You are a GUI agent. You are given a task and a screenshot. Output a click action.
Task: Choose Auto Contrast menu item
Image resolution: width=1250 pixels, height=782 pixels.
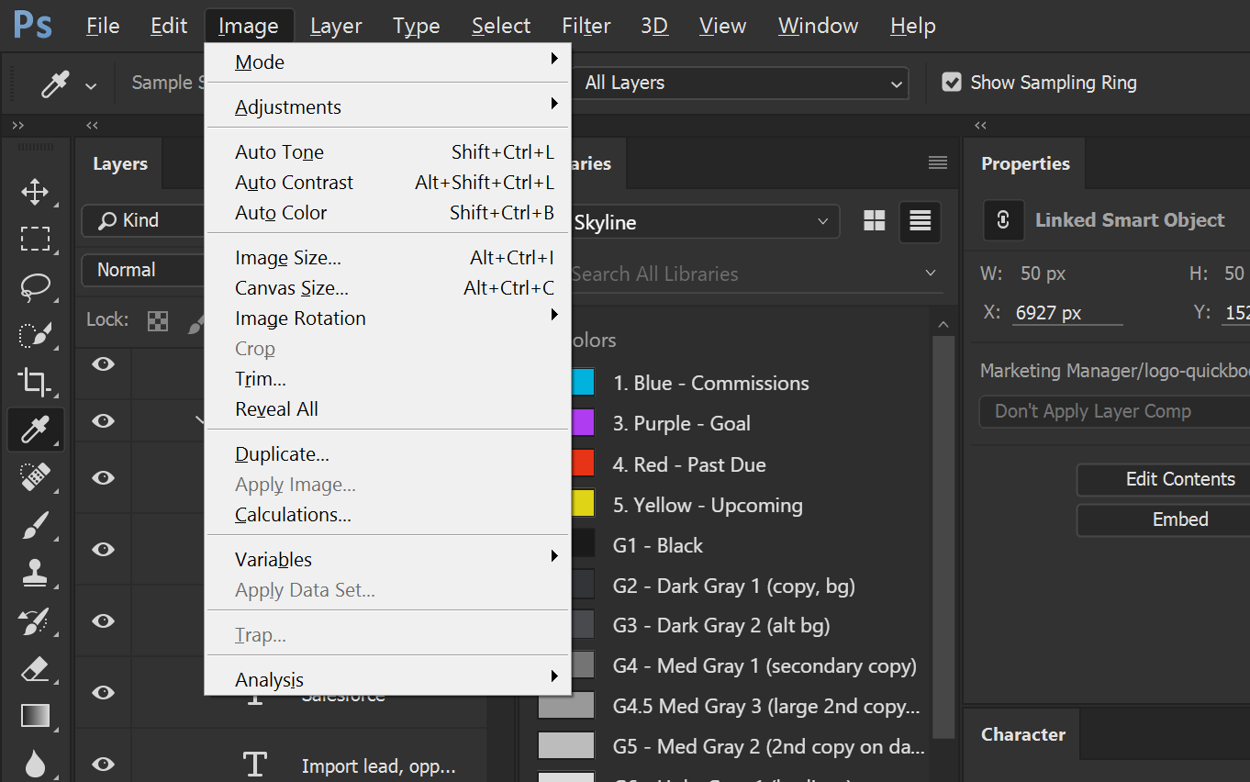click(387, 183)
